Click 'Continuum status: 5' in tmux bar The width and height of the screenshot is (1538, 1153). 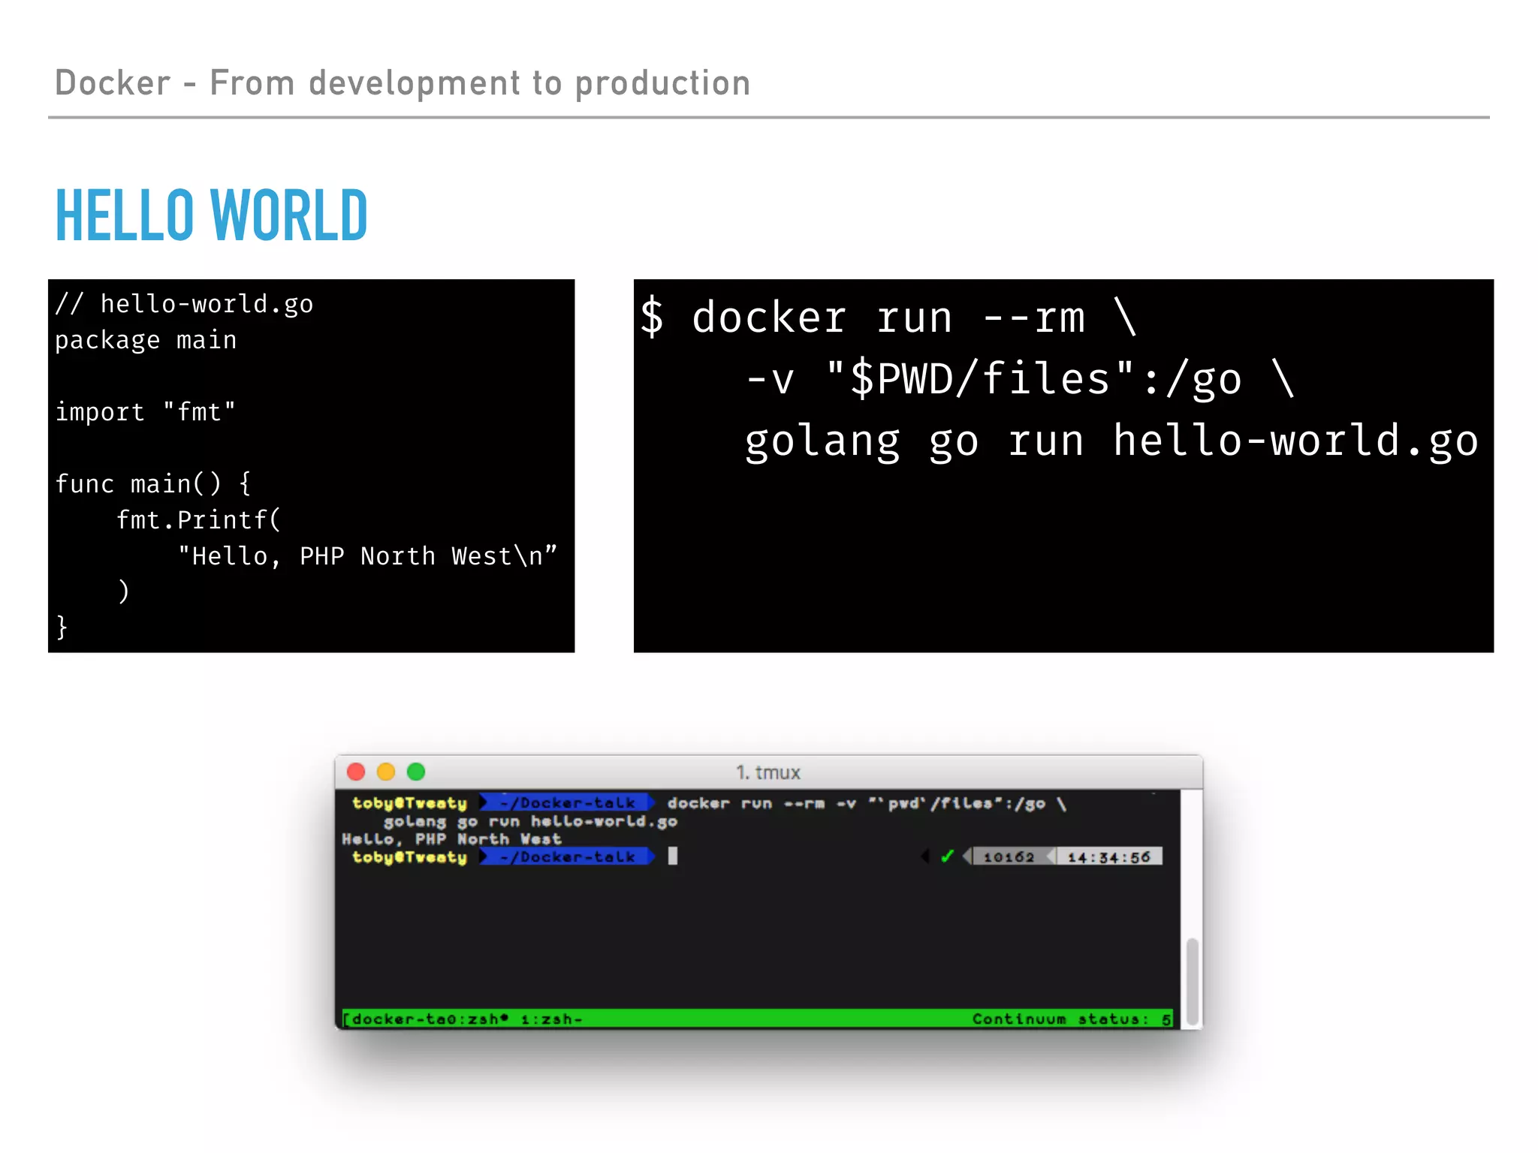[1072, 1019]
